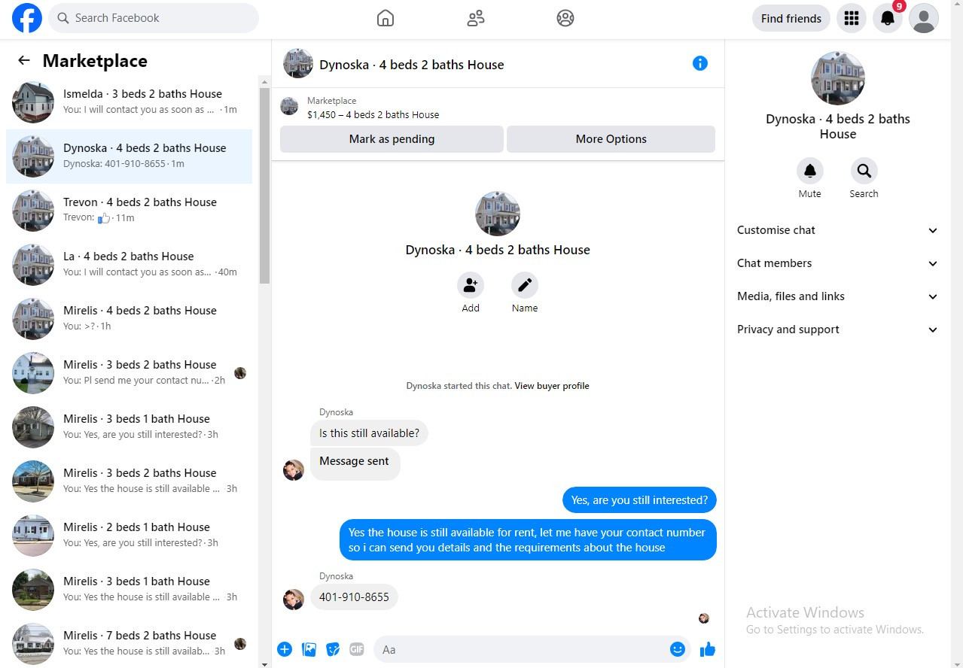Open the Friends icon in top navigation
Image resolution: width=963 pixels, height=668 pixels.
point(475,18)
